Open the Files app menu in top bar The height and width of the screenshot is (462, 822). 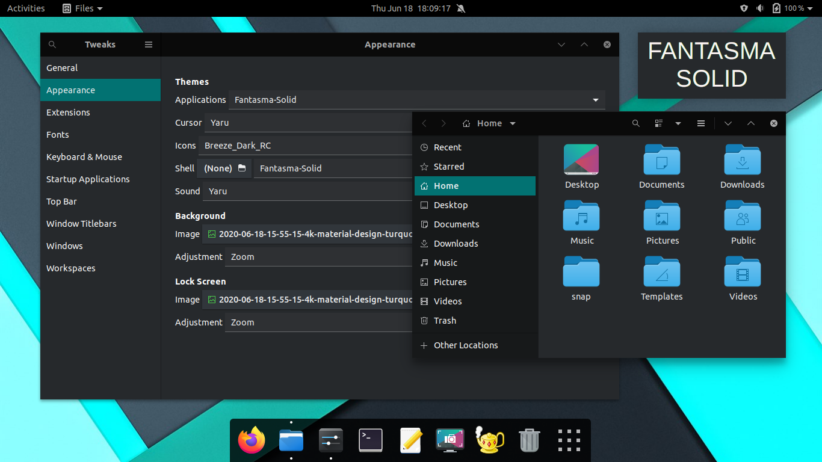point(82,8)
